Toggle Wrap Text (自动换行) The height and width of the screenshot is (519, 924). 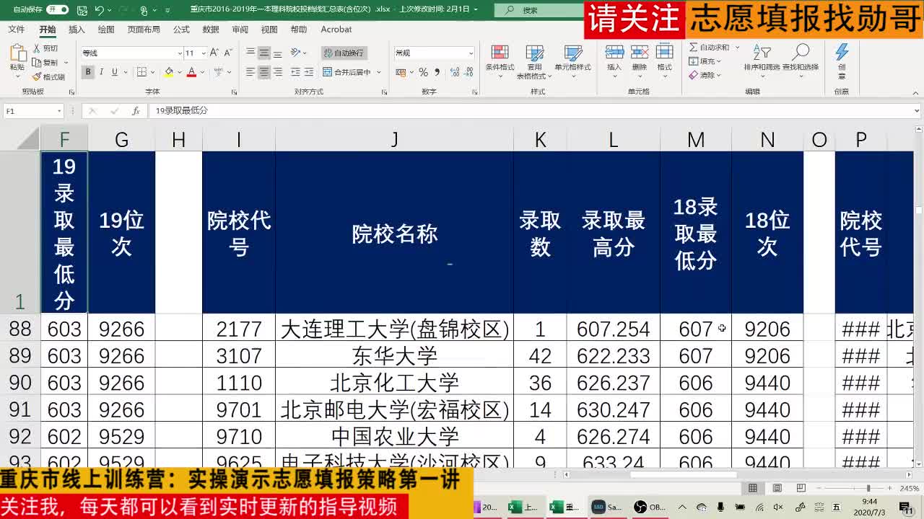click(x=344, y=53)
